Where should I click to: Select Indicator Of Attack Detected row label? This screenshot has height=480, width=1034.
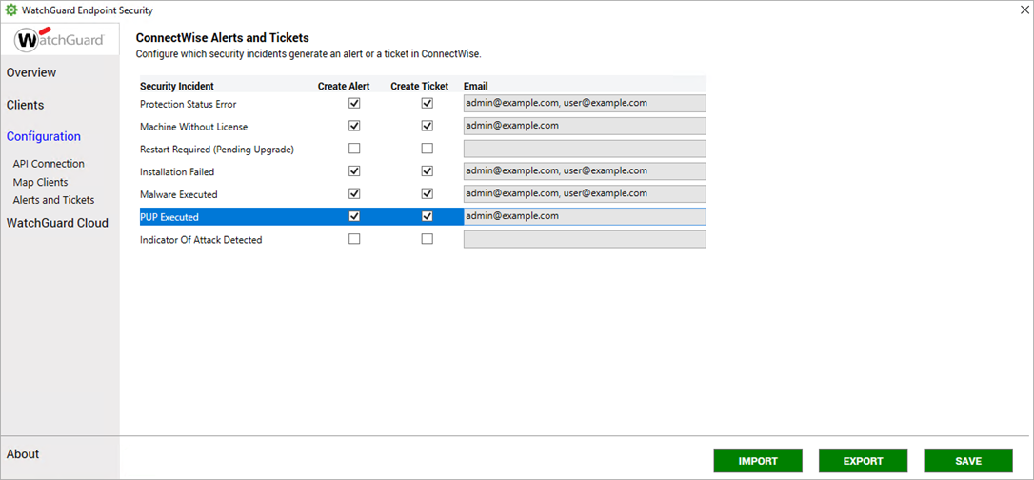click(201, 240)
